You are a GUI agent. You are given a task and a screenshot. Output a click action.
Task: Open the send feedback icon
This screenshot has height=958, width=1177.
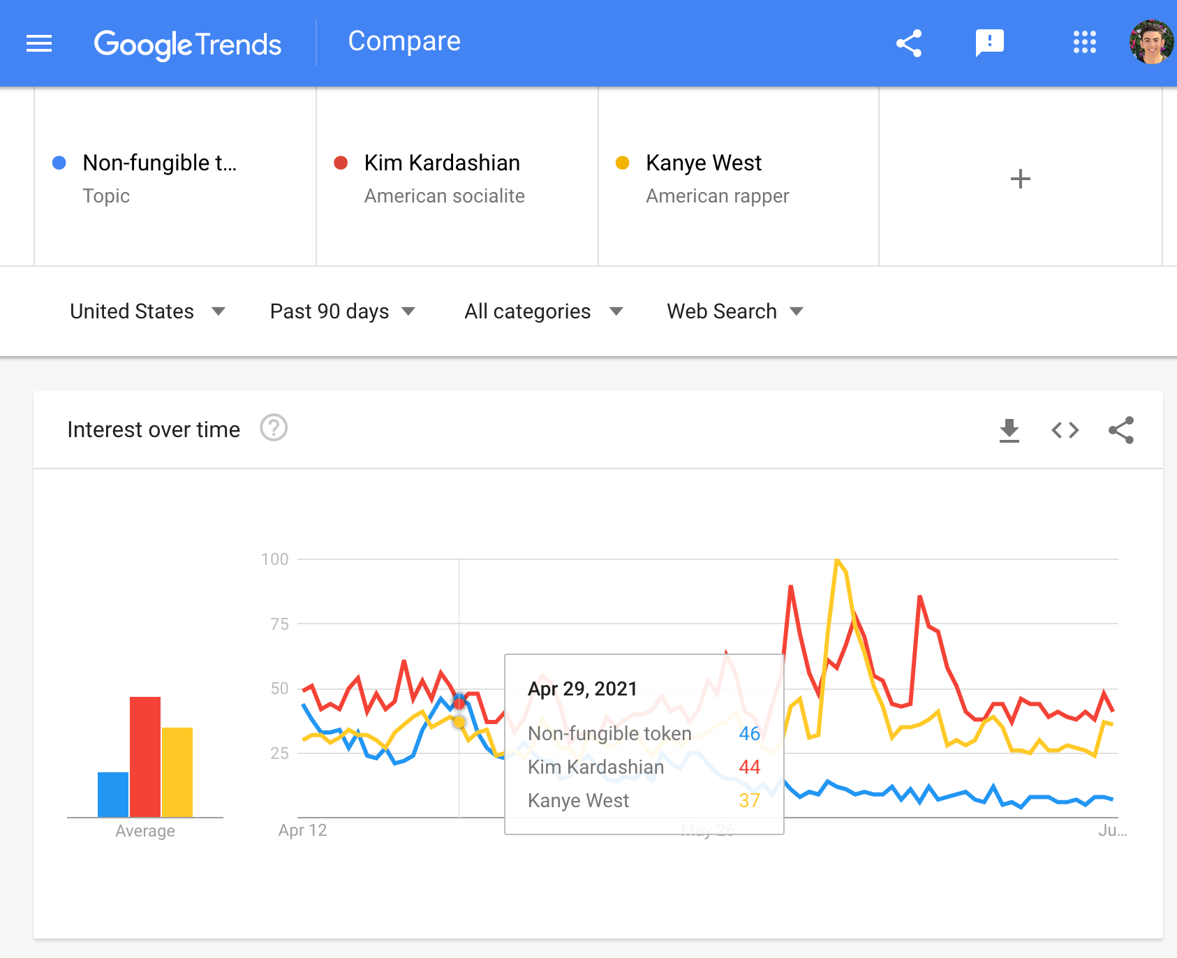point(989,43)
